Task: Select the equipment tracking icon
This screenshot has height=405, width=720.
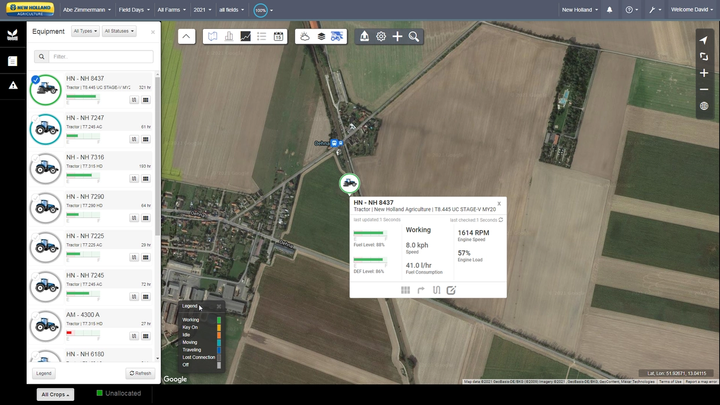Action: click(x=337, y=36)
